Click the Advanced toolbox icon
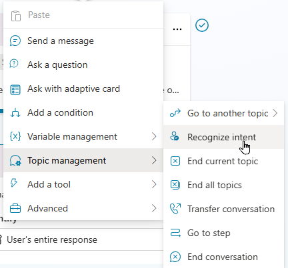Viewport: 288px width, 268px height. click(15, 208)
